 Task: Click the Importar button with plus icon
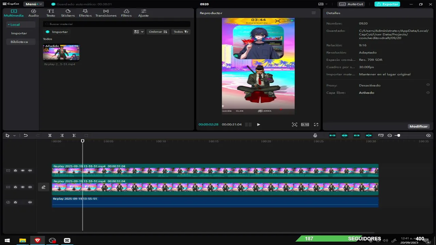point(57,32)
